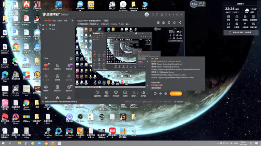The width and height of the screenshot is (261, 146).
Task: Select the 文本 1 source row
Action: [58, 29]
